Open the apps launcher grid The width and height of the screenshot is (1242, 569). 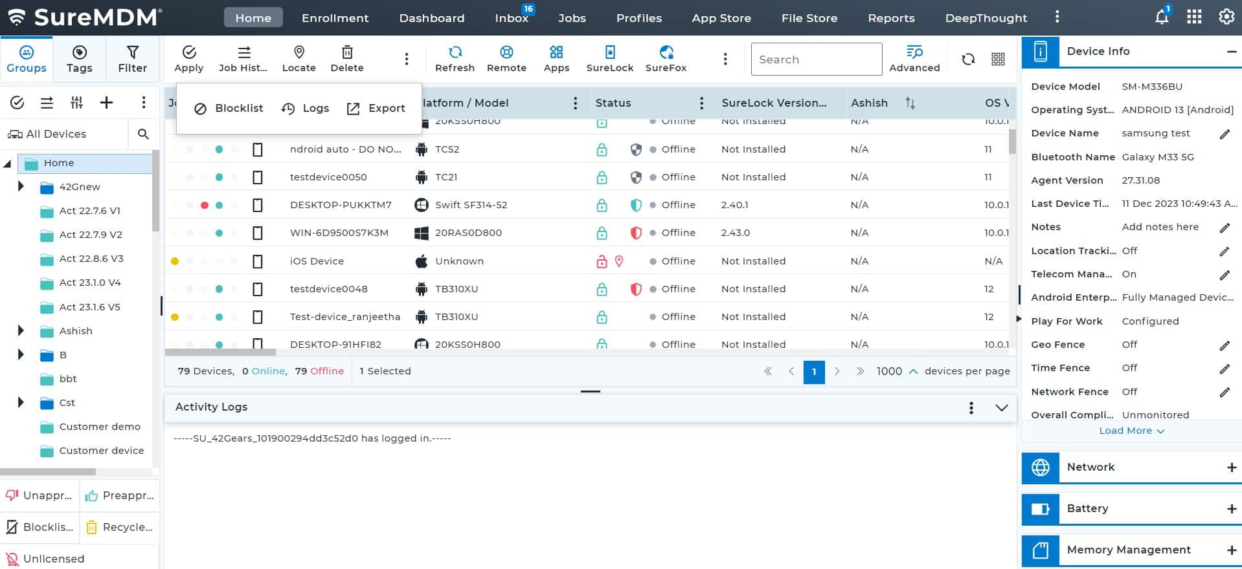tap(1194, 17)
